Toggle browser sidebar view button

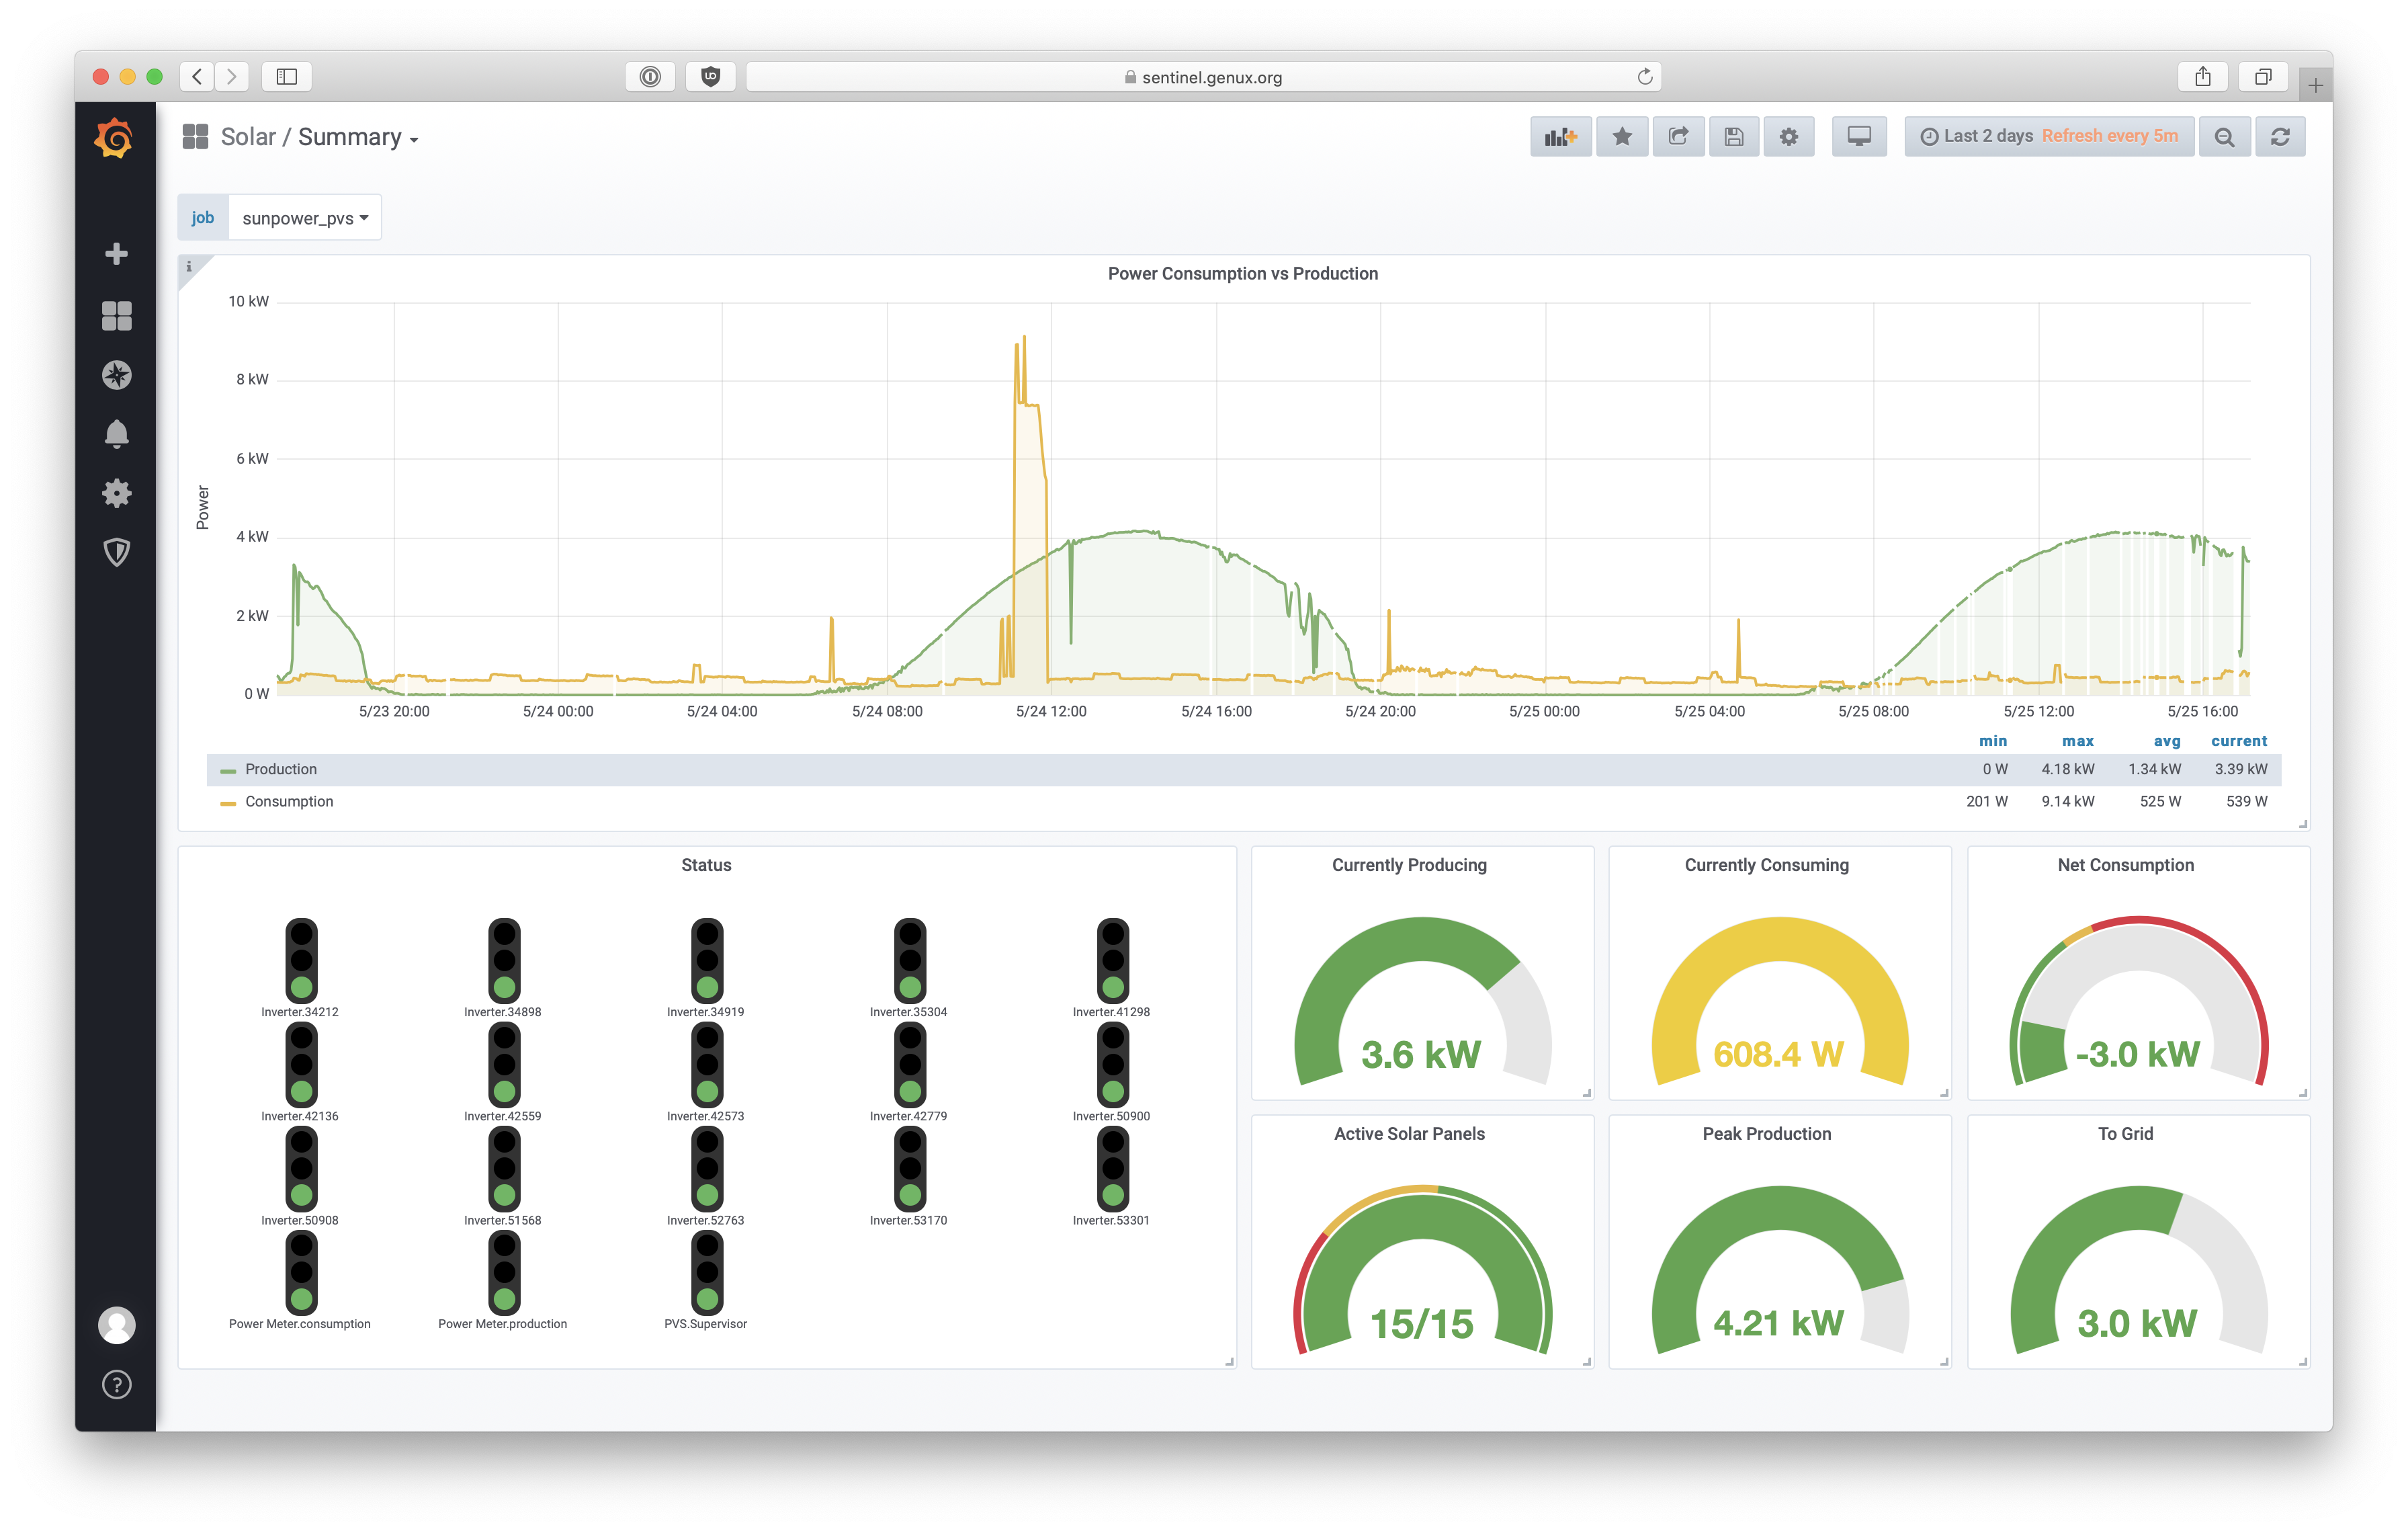[286, 77]
